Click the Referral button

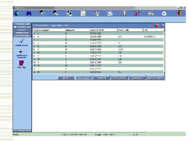click(102, 78)
